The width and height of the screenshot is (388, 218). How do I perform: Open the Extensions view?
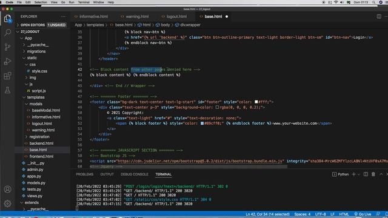click(7, 76)
